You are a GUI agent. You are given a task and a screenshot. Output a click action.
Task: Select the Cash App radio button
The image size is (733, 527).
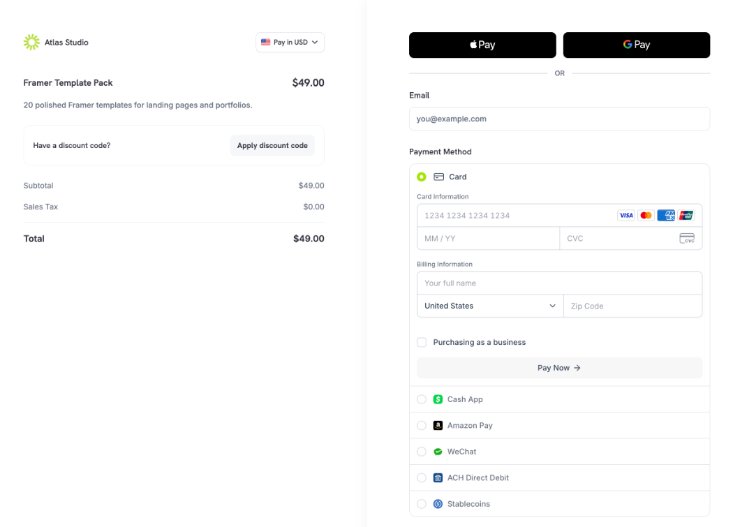[x=422, y=399]
